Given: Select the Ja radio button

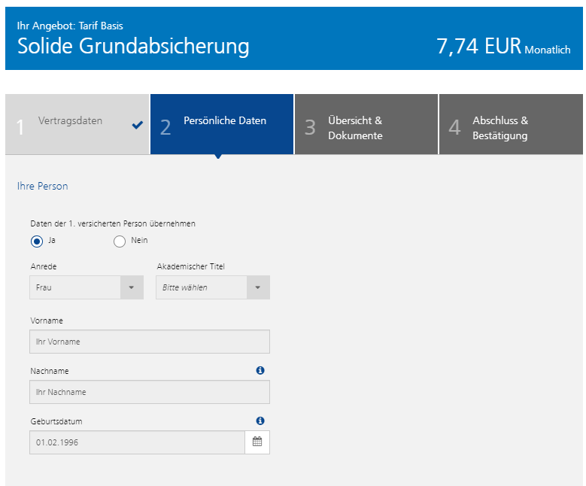Looking at the screenshot, I should click(x=37, y=241).
